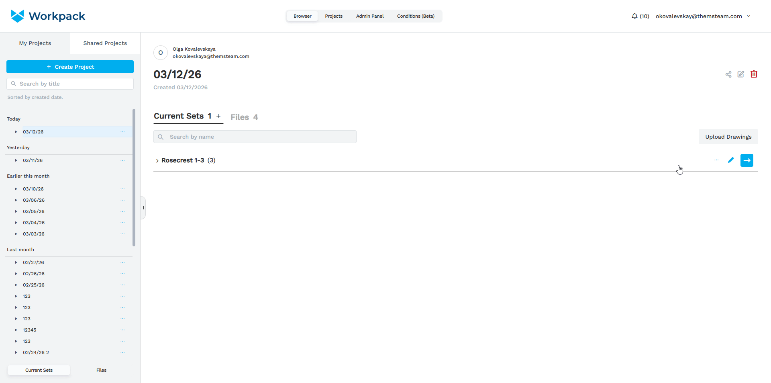Click the Create Project button

click(x=70, y=67)
